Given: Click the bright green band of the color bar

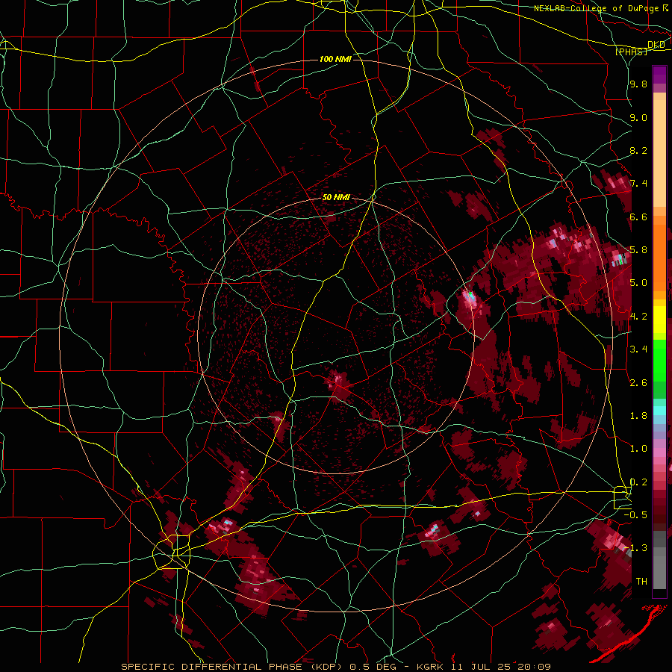Looking at the screenshot, I should coord(659,360).
